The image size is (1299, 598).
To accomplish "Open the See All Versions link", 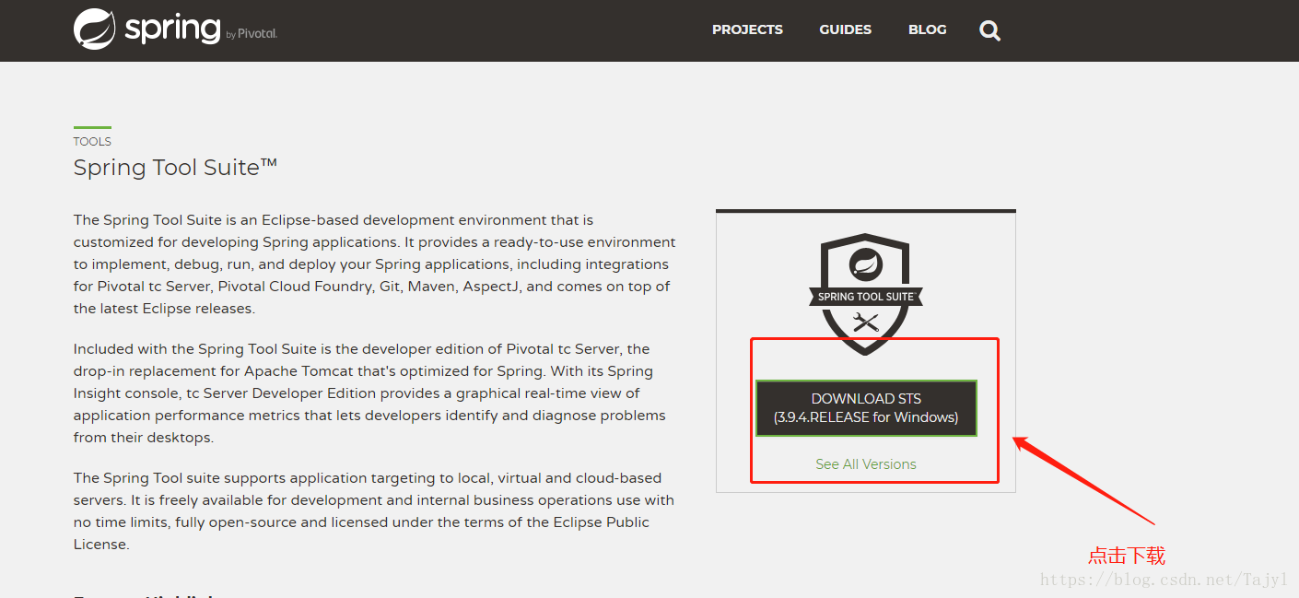I will (x=866, y=464).
